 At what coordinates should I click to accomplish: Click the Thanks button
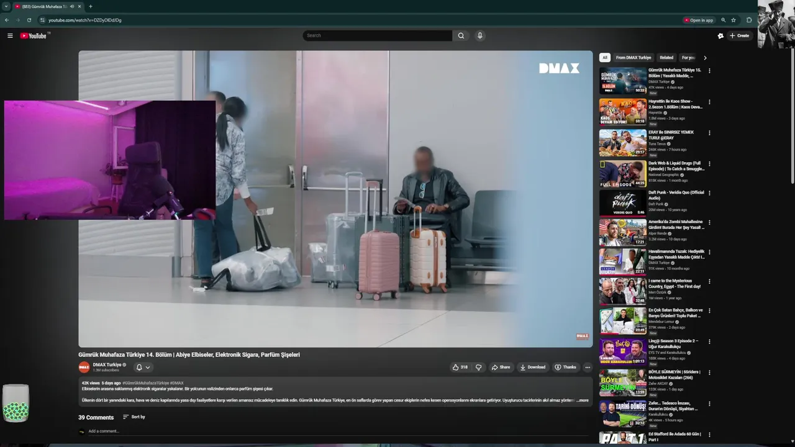(x=566, y=367)
